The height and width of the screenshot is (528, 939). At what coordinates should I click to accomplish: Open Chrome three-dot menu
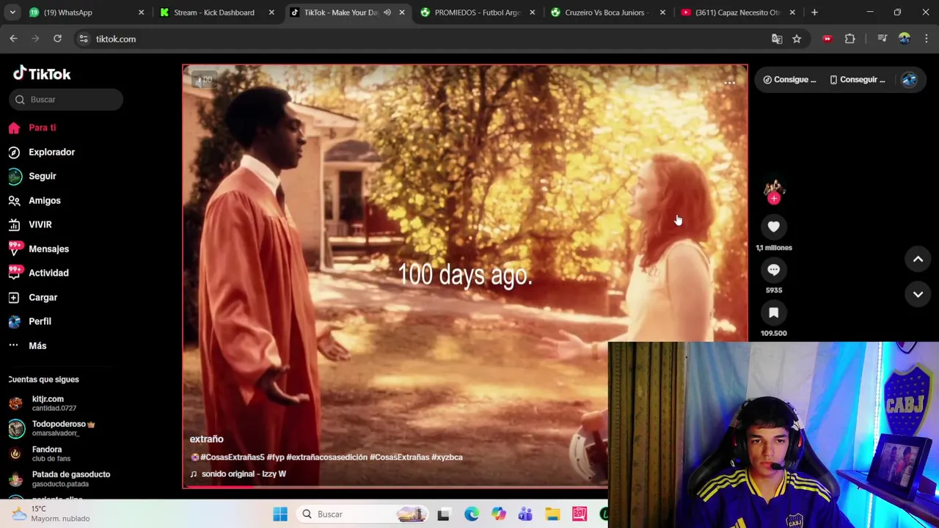click(926, 39)
